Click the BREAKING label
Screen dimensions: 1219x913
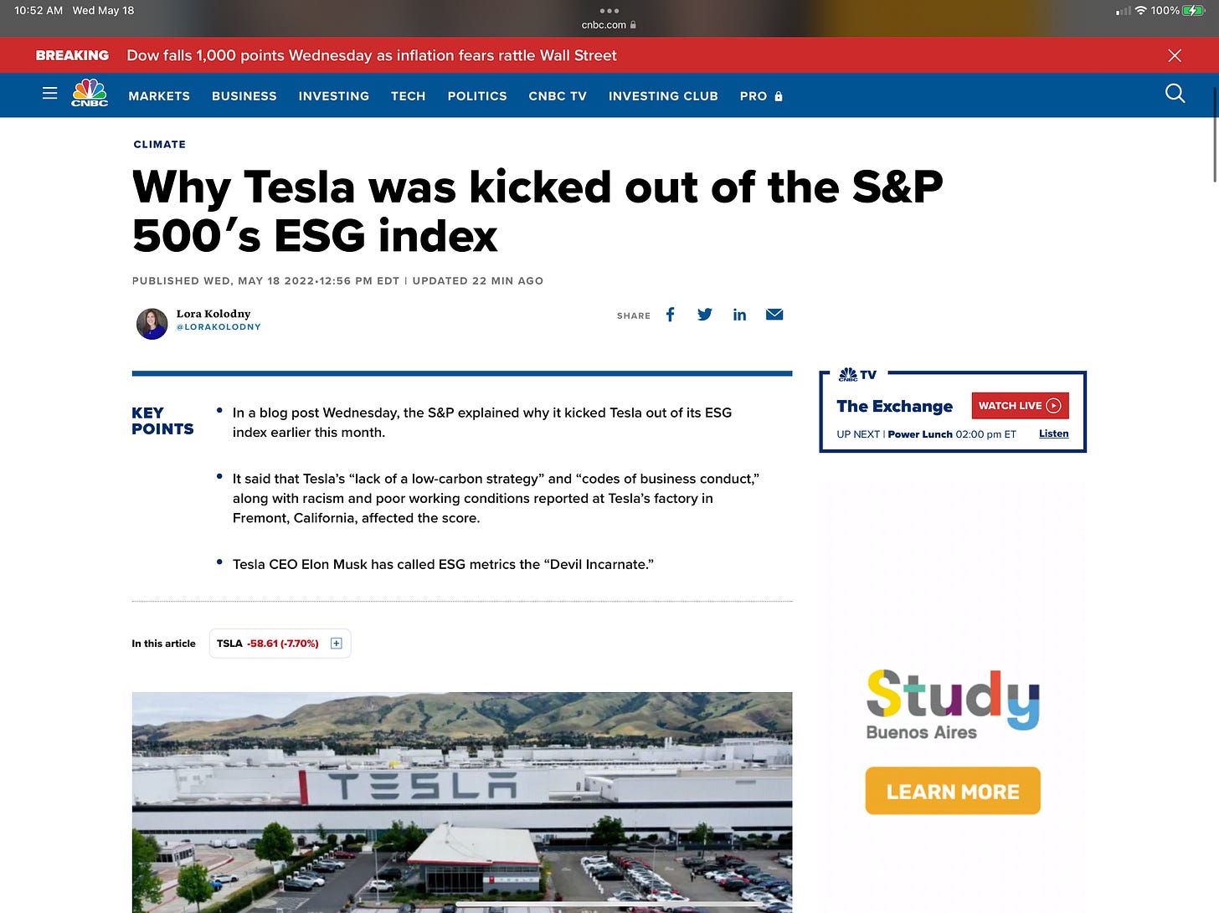(72, 55)
